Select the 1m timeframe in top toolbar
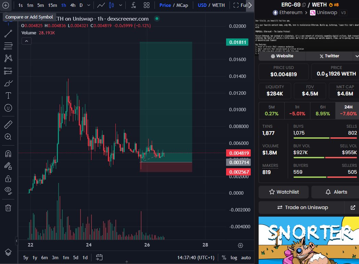359x264 pixels. [30, 5]
